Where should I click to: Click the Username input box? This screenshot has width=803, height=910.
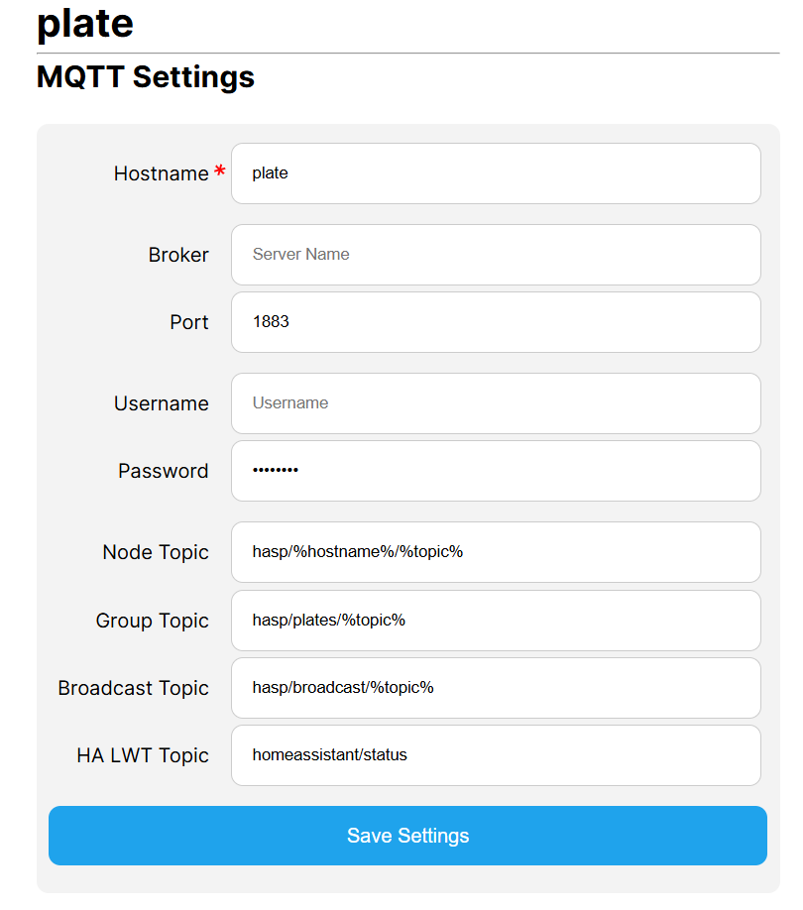tap(496, 403)
